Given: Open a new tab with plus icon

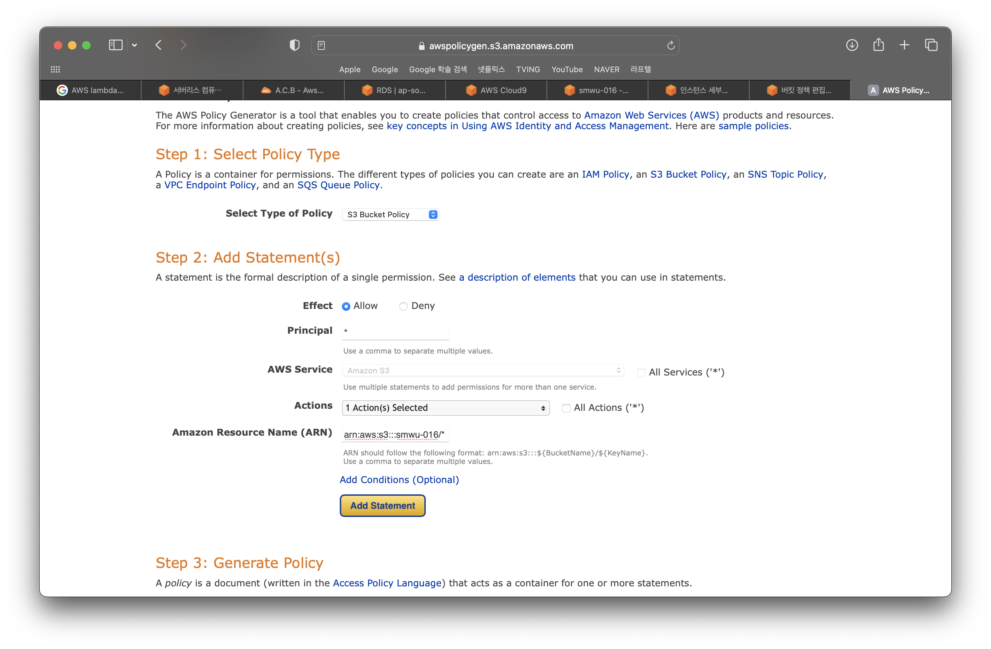Looking at the screenshot, I should (904, 45).
